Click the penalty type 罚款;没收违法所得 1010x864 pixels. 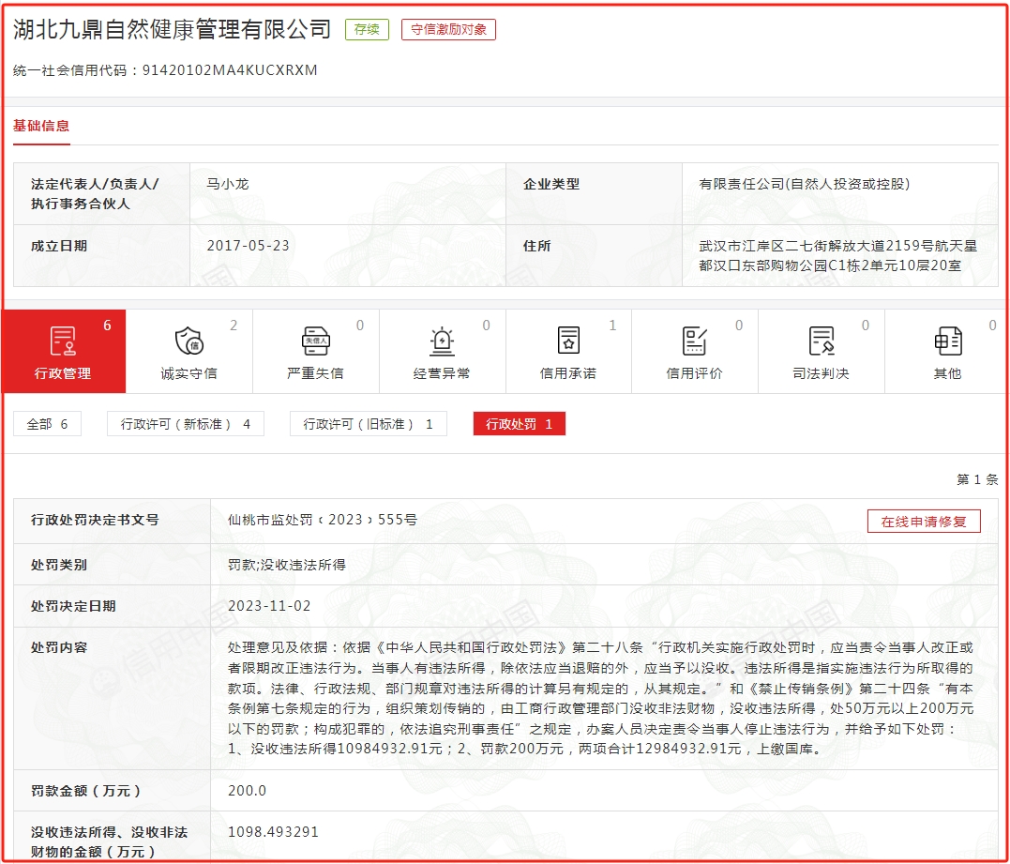[x=287, y=565]
